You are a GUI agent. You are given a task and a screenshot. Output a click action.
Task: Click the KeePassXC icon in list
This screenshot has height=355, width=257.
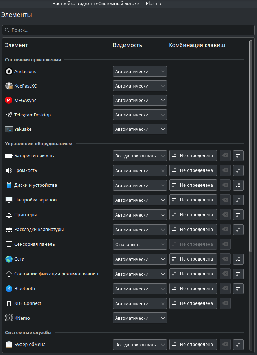pos(9,86)
